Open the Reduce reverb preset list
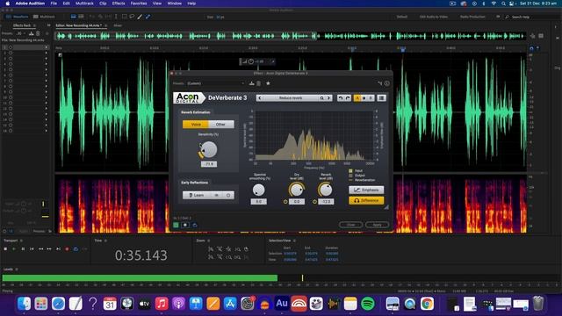This screenshot has height=316, width=562. point(291,97)
